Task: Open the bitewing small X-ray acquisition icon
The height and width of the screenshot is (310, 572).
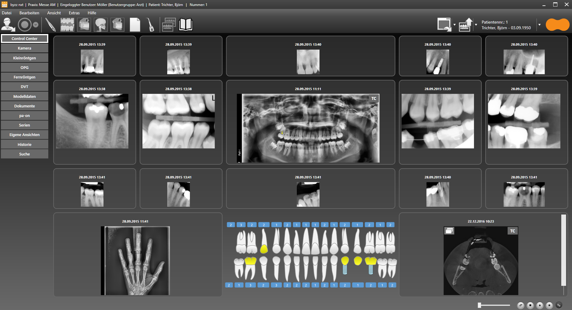Action: point(67,24)
